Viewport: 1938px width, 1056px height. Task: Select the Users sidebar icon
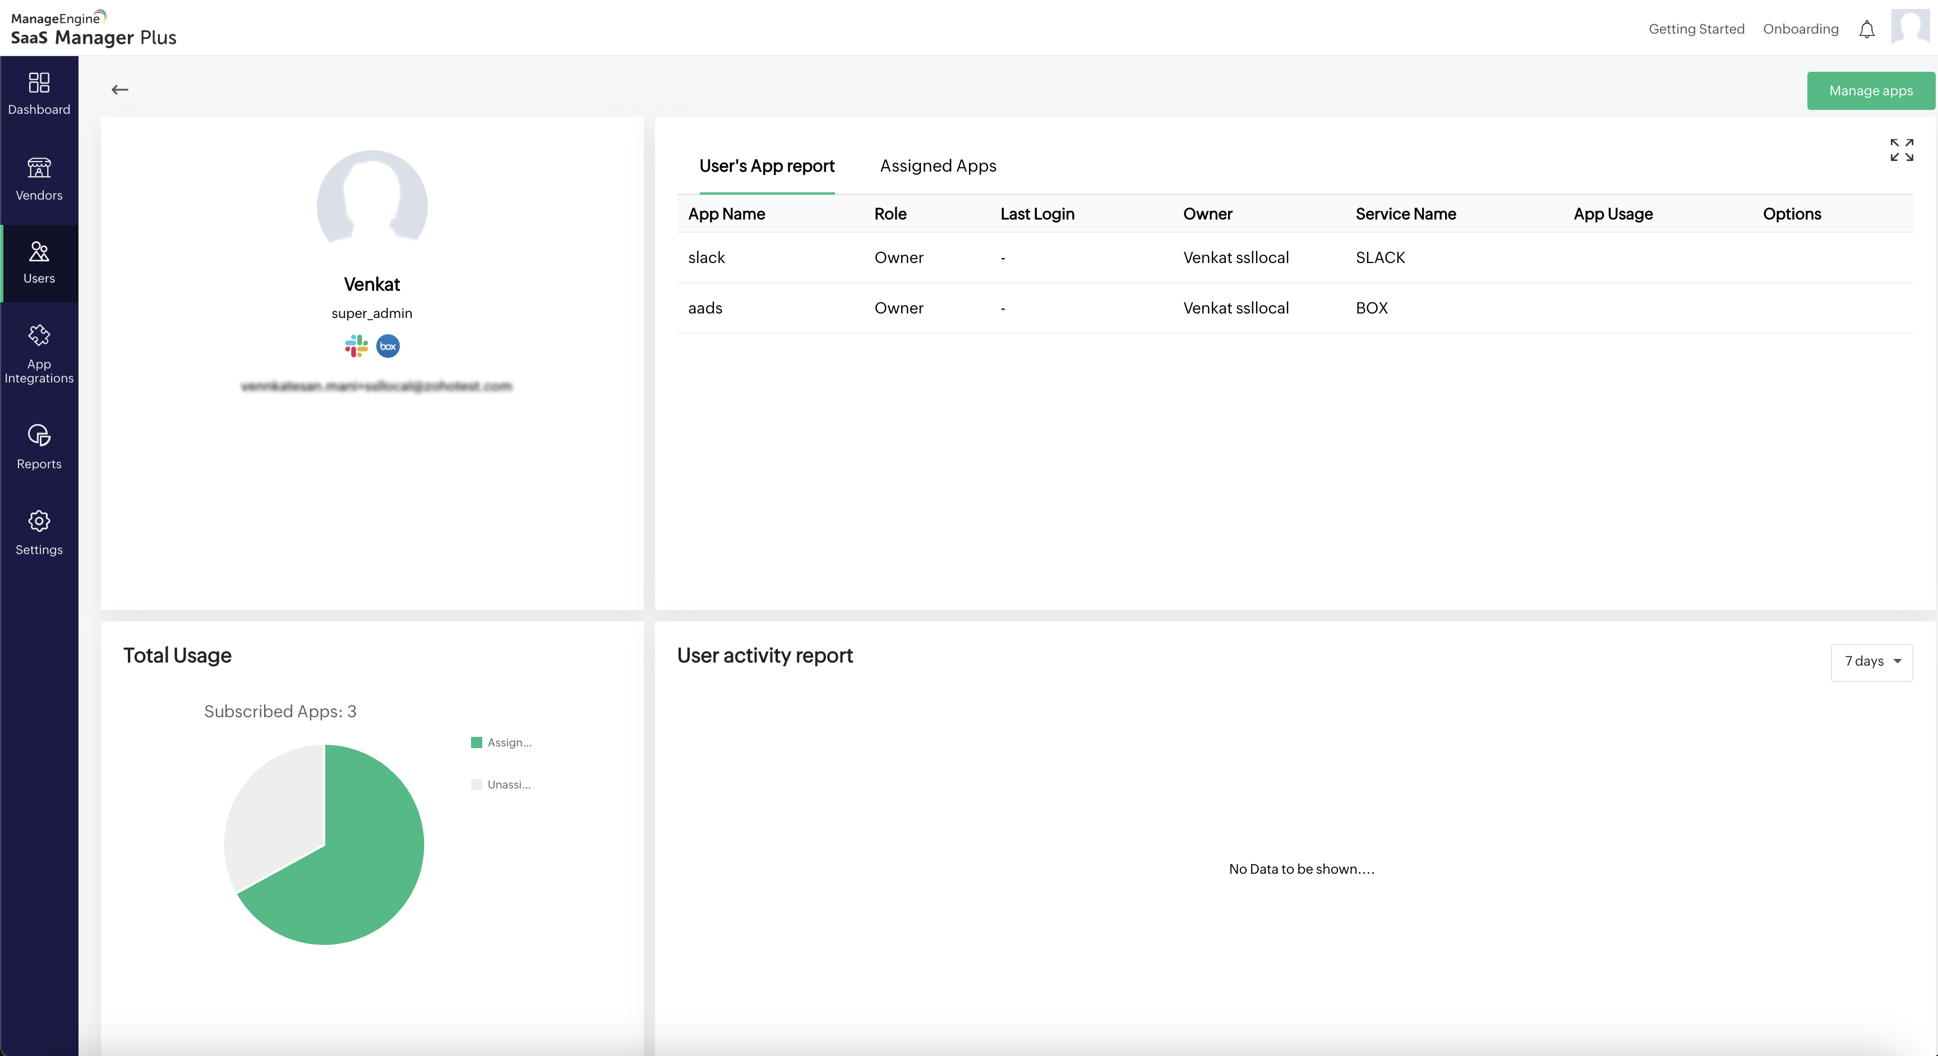tap(38, 252)
